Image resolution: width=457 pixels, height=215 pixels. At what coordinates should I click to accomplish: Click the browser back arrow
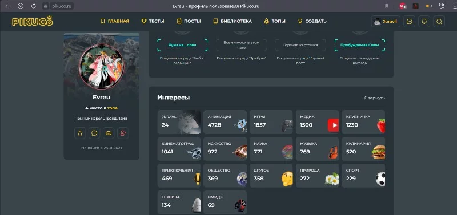(7, 6)
